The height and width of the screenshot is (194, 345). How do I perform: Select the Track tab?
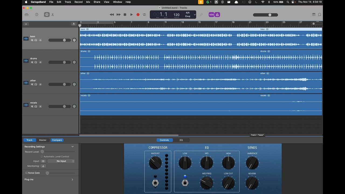(29, 140)
